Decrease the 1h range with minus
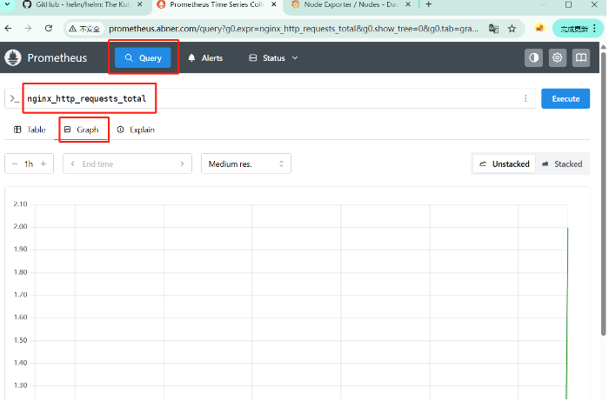This screenshot has width=609, height=401. click(15, 164)
